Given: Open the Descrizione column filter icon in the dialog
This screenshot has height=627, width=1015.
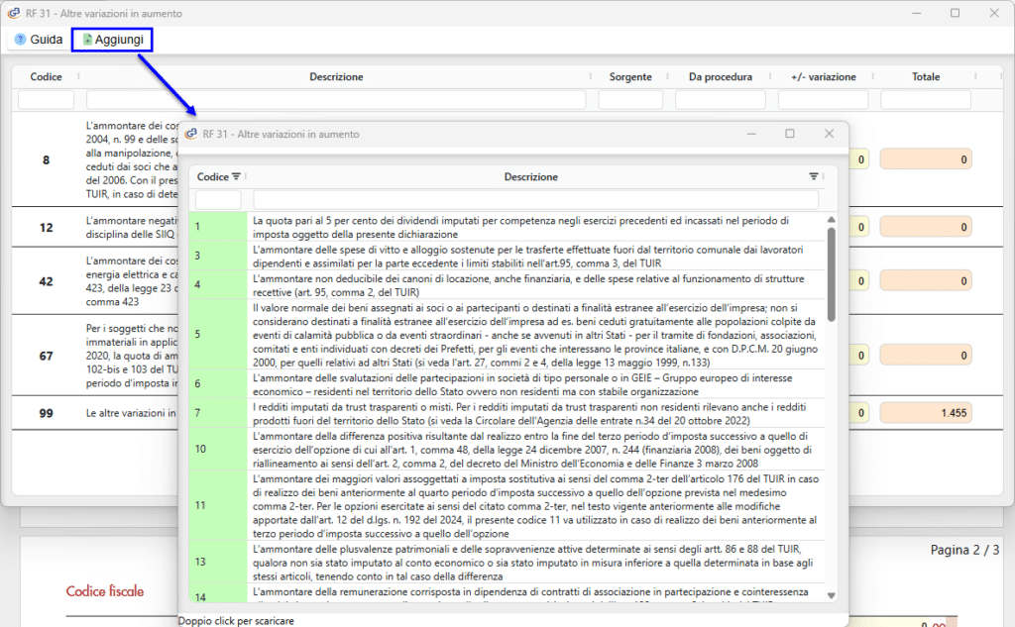Looking at the screenshot, I should pos(814,176).
